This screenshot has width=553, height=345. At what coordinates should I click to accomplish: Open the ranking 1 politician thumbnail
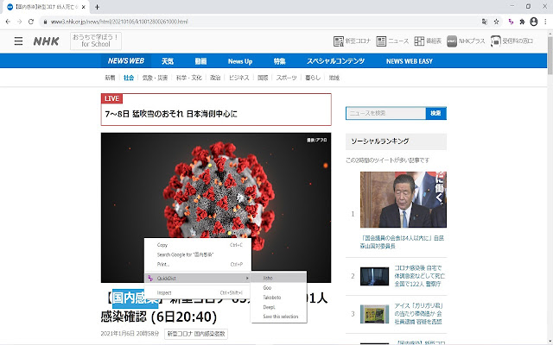(404, 199)
